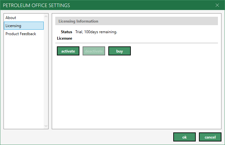Image resolution: width=225 pixels, height=145 pixels.
Task: Click the 'Status' label
Action: click(67, 32)
